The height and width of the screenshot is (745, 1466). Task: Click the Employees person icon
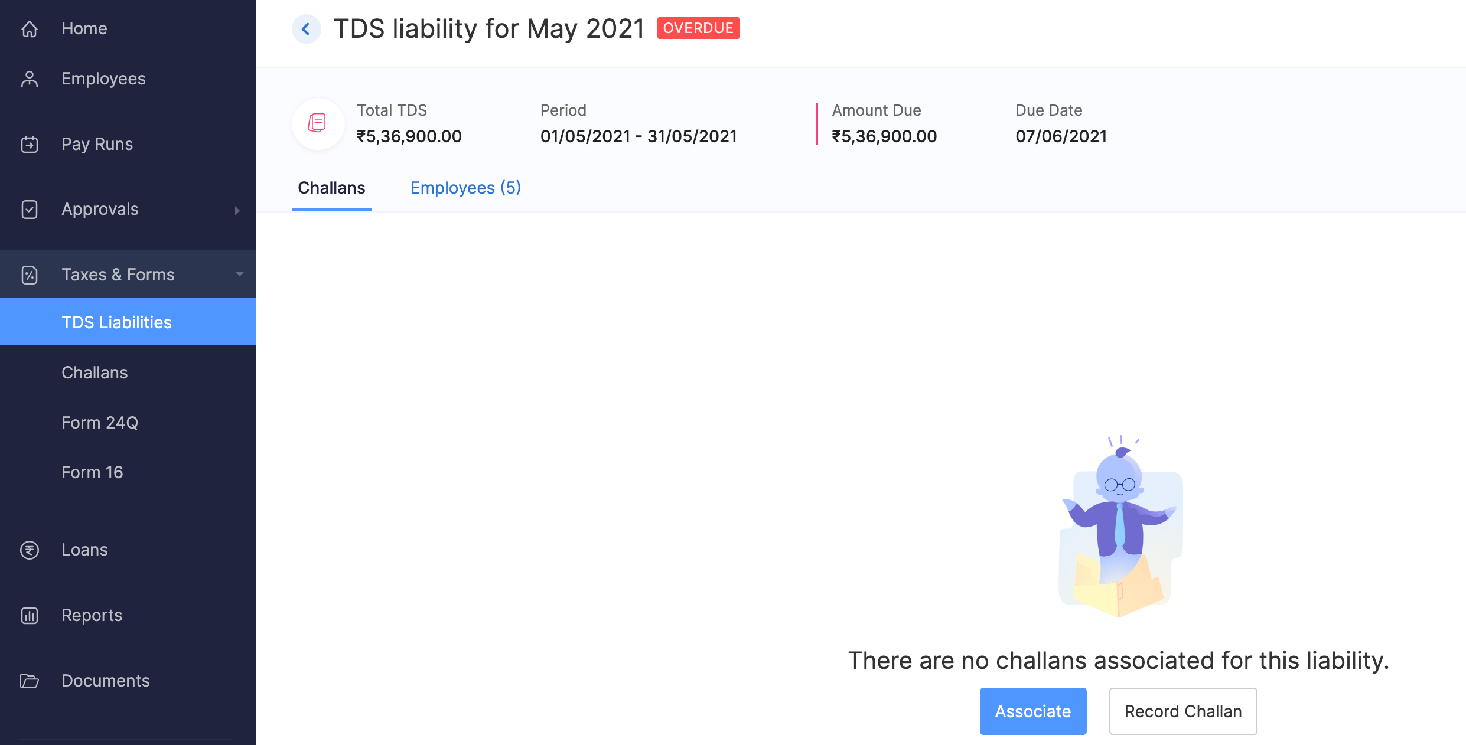tap(30, 79)
